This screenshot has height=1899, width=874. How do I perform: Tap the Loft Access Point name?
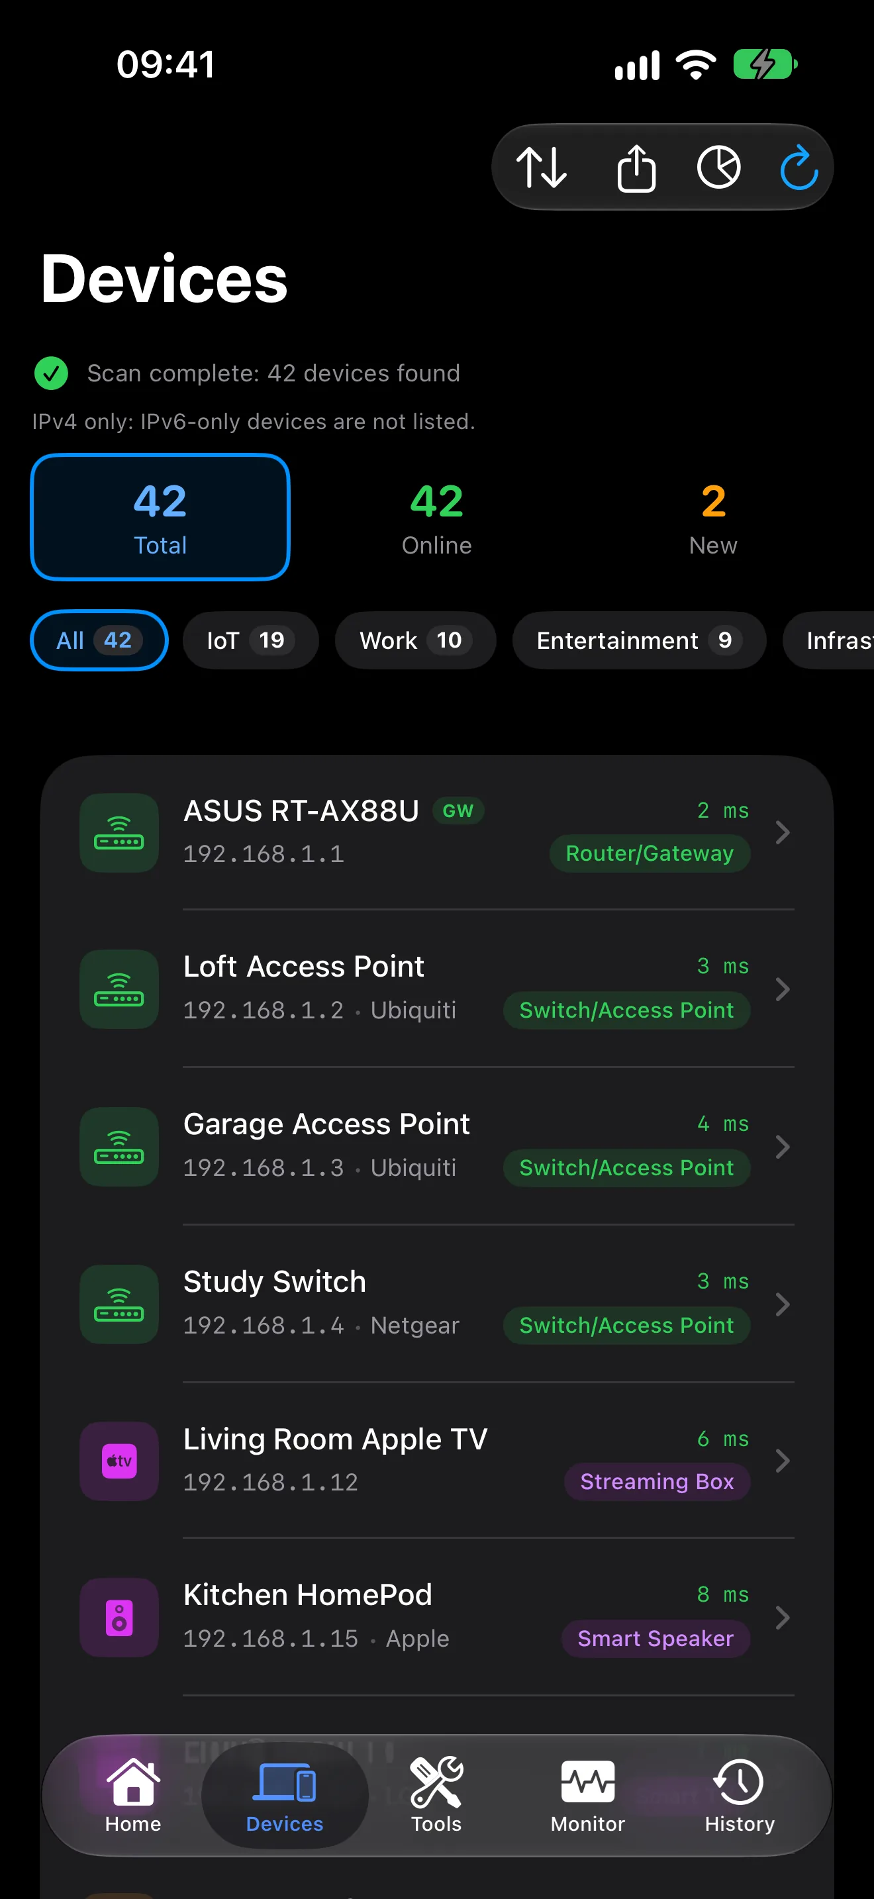point(304,967)
